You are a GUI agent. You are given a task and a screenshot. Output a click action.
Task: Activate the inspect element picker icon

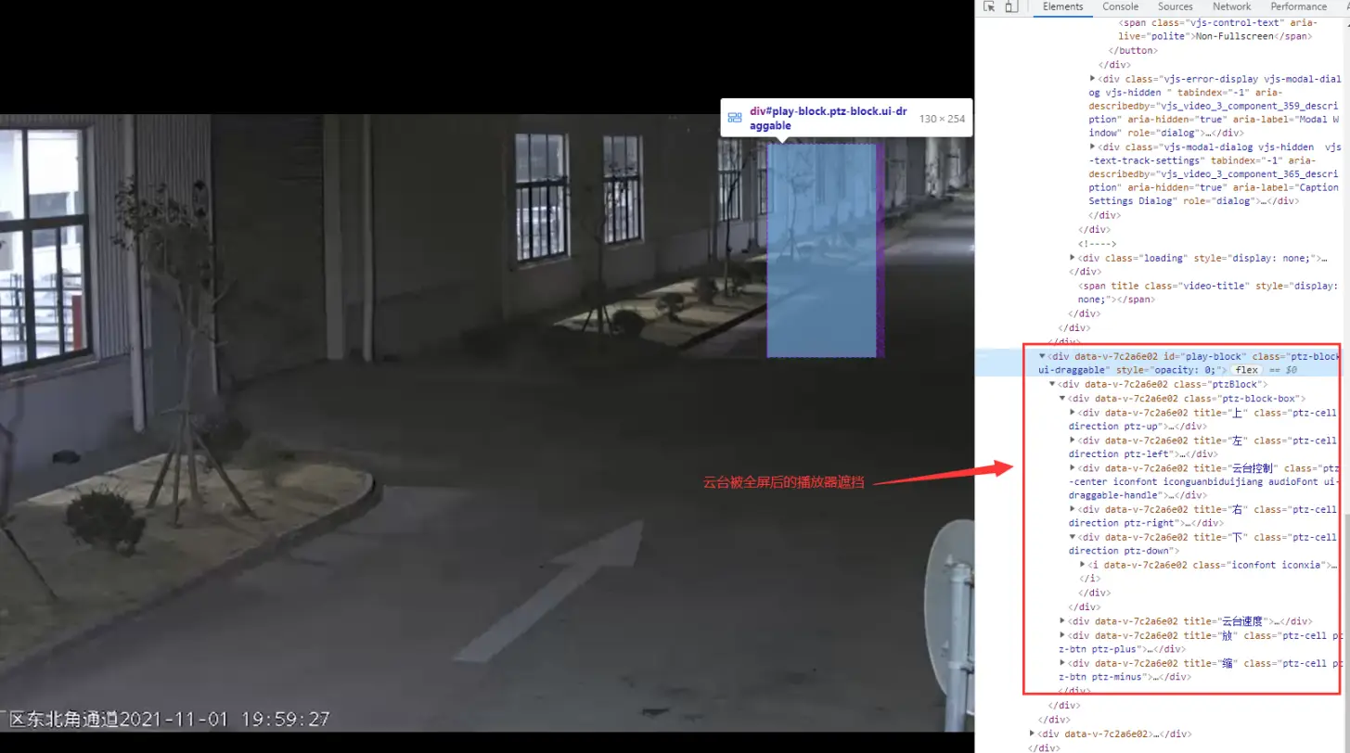coord(989,6)
